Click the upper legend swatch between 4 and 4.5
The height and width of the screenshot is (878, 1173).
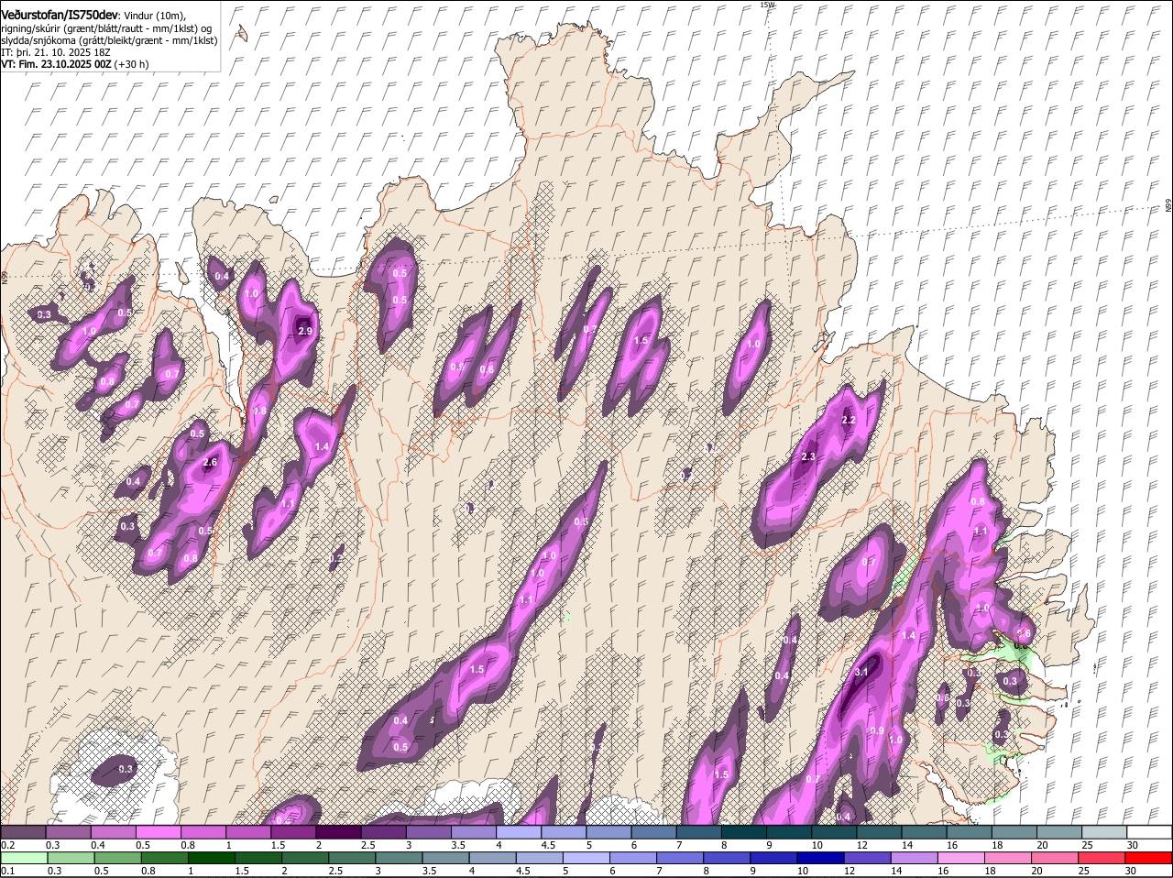point(519,831)
